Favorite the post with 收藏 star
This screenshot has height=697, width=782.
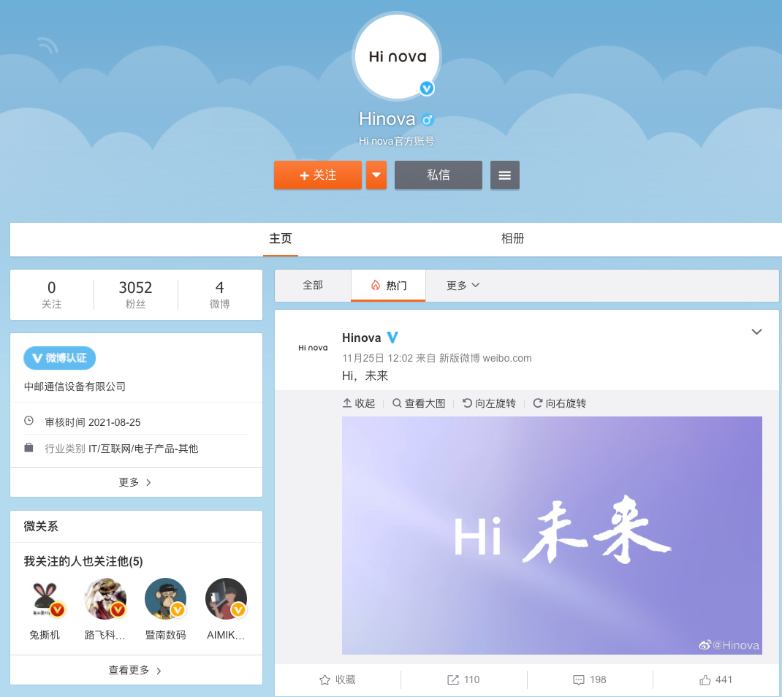[338, 679]
